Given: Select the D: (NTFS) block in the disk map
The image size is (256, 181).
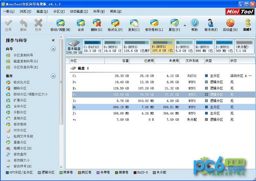Looking at the screenshot, I should (112, 47).
